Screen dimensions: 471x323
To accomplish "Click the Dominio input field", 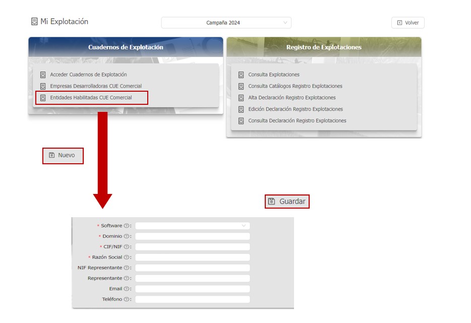I will click(192, 236).
